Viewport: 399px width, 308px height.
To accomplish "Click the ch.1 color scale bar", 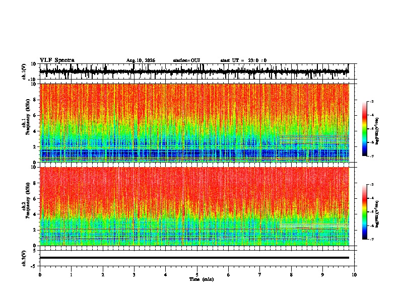I will pos(364,129).
